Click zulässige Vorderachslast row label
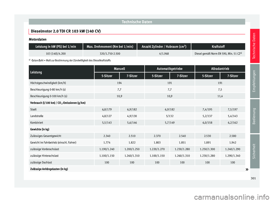 click(45, 150)
